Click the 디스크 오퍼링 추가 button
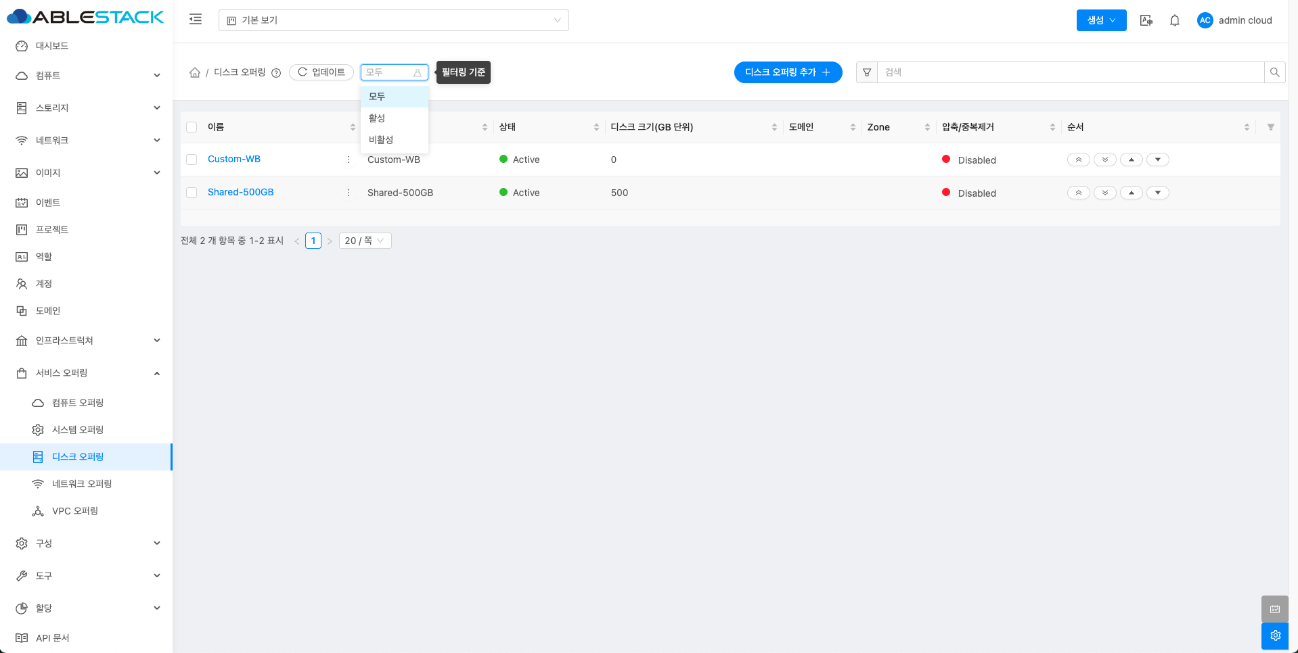 (788, 72)
